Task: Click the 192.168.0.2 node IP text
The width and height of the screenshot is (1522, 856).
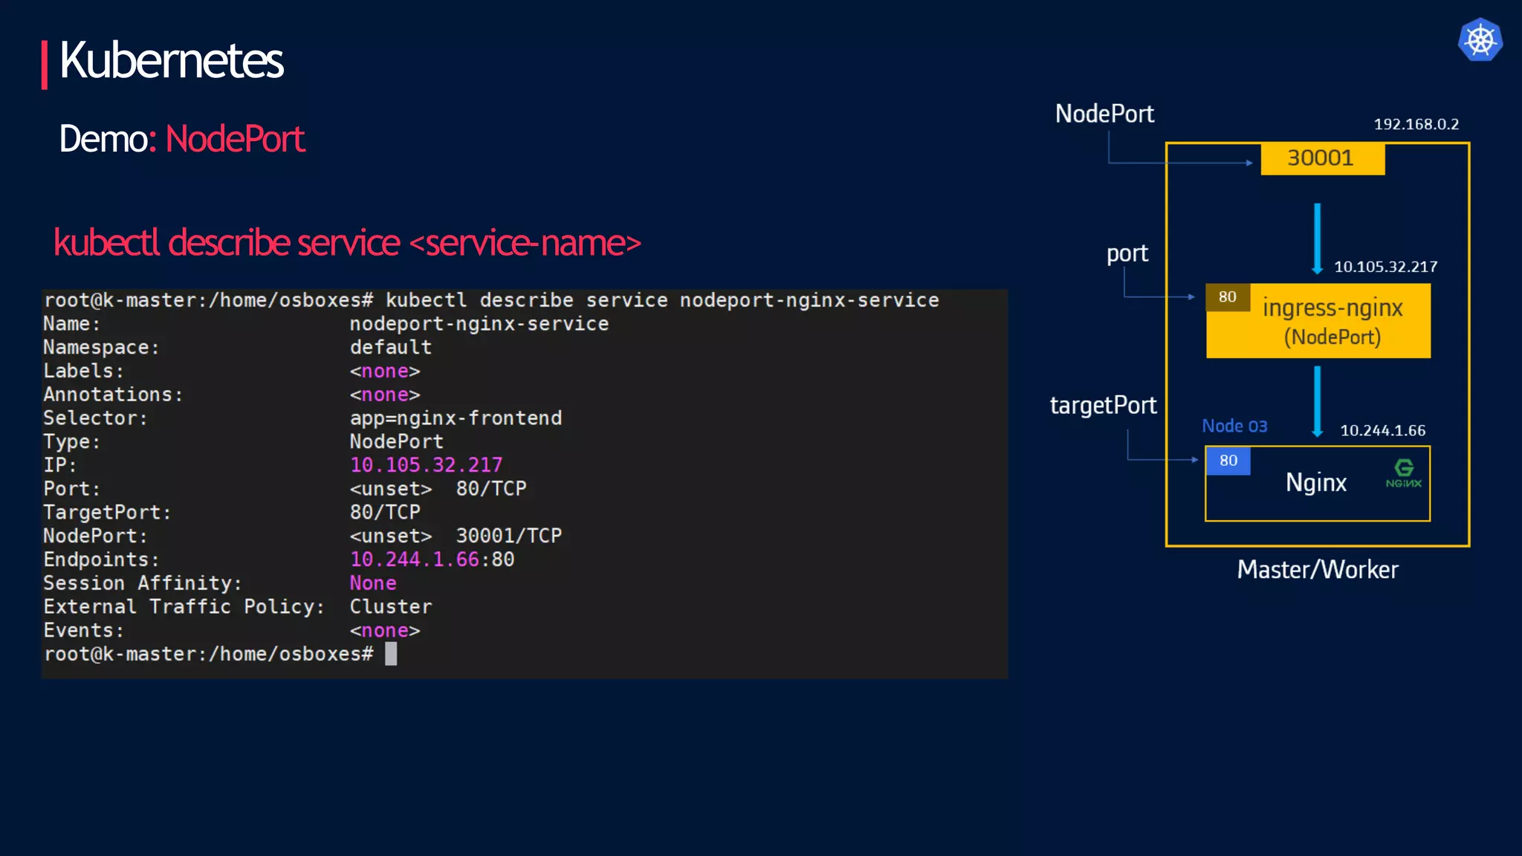Action: pos(1416,124)
